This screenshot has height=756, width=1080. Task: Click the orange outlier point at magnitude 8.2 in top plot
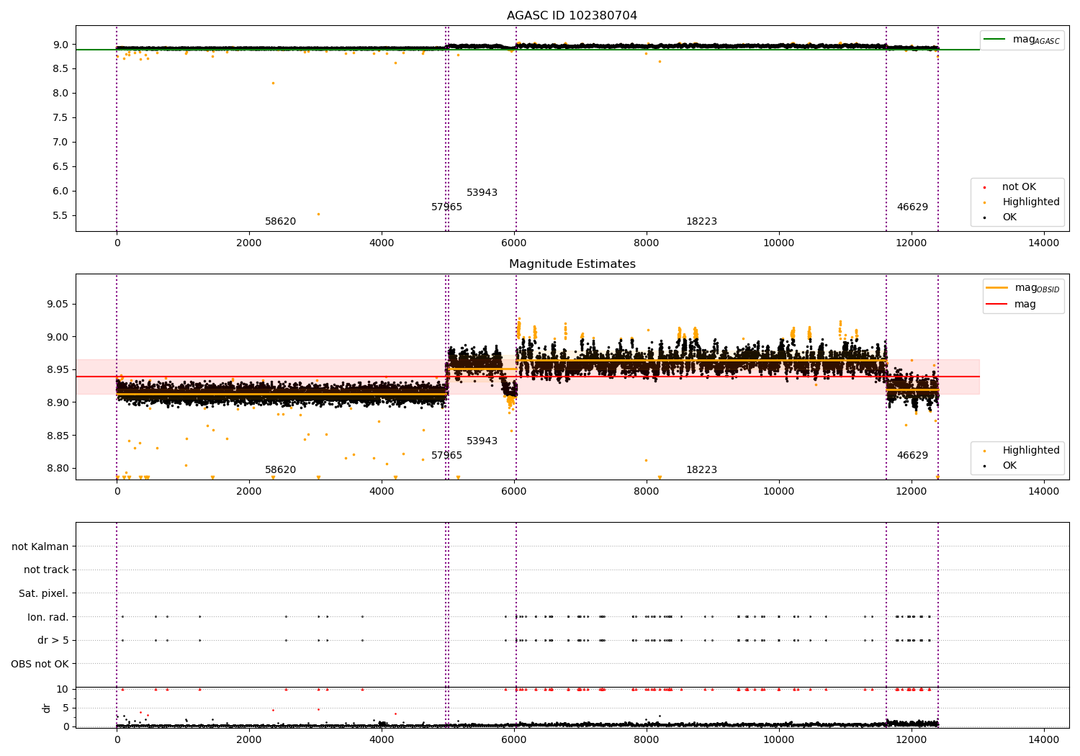[273, 83]
